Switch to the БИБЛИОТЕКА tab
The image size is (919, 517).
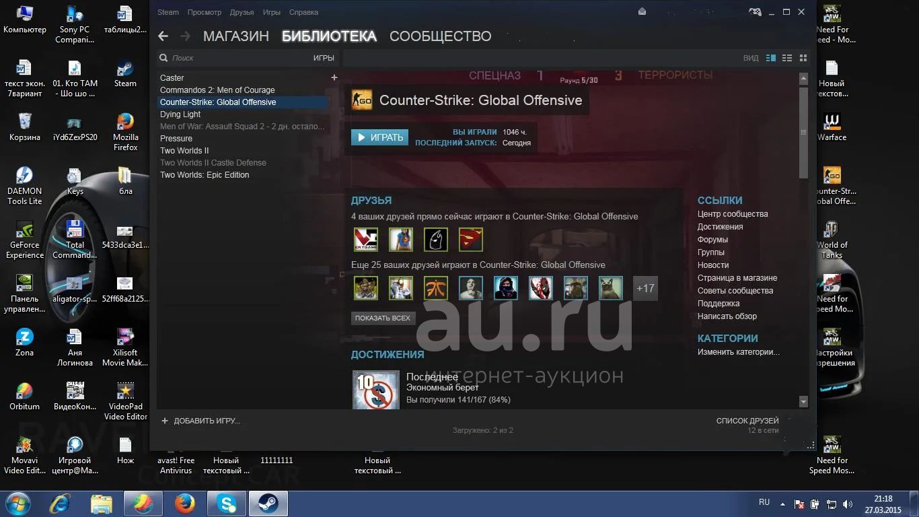point(329,36)
